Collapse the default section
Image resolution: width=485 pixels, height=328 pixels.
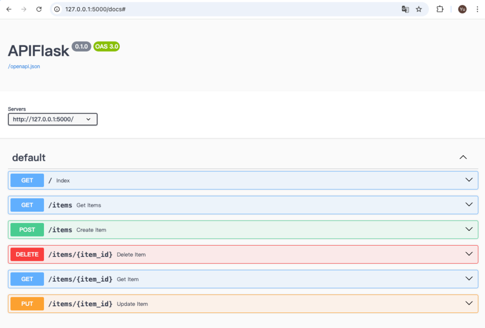pyautogui.click(x=463, y=157)
